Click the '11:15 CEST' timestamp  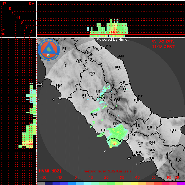click(163, 47)
